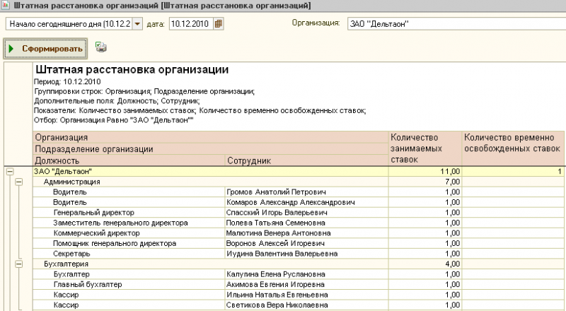The width and height of the screenshot is (566, 311).
Task: Click the "Количество занимаемых ставок" column header
Action: point(425,148)
